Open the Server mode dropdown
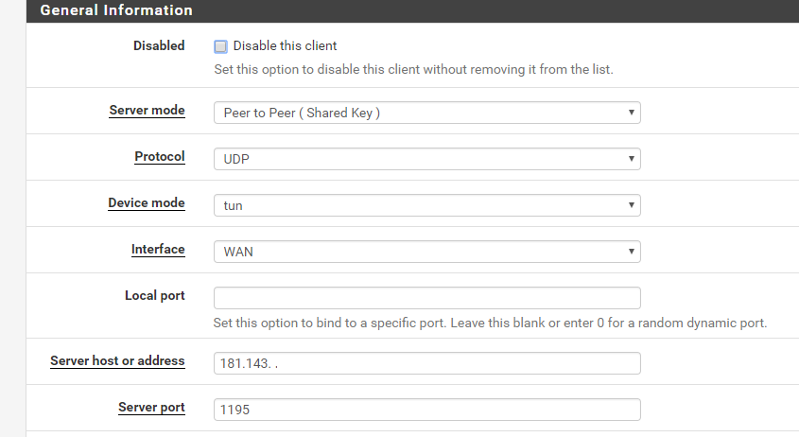The height and width of the screenshot is (437, 799). (426, 114)
